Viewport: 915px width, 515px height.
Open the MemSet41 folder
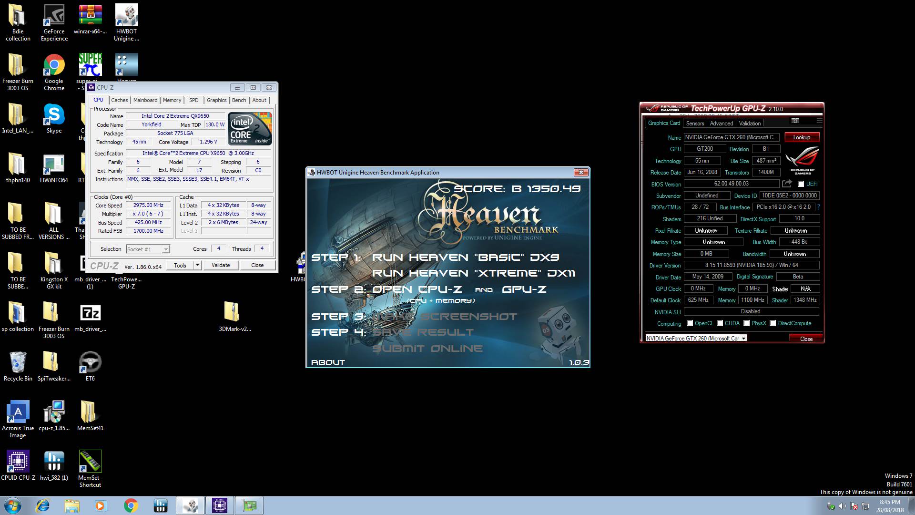[90, 416]
